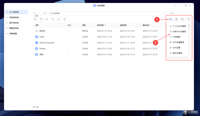Toggle the management toolbox dropdown button
Screen dimensions: 200x116
[171, 19]
